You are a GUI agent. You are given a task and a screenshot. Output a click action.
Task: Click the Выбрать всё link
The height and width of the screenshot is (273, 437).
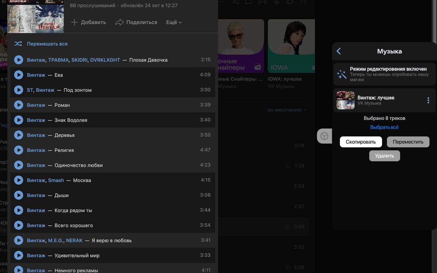(x=384, y=127)
